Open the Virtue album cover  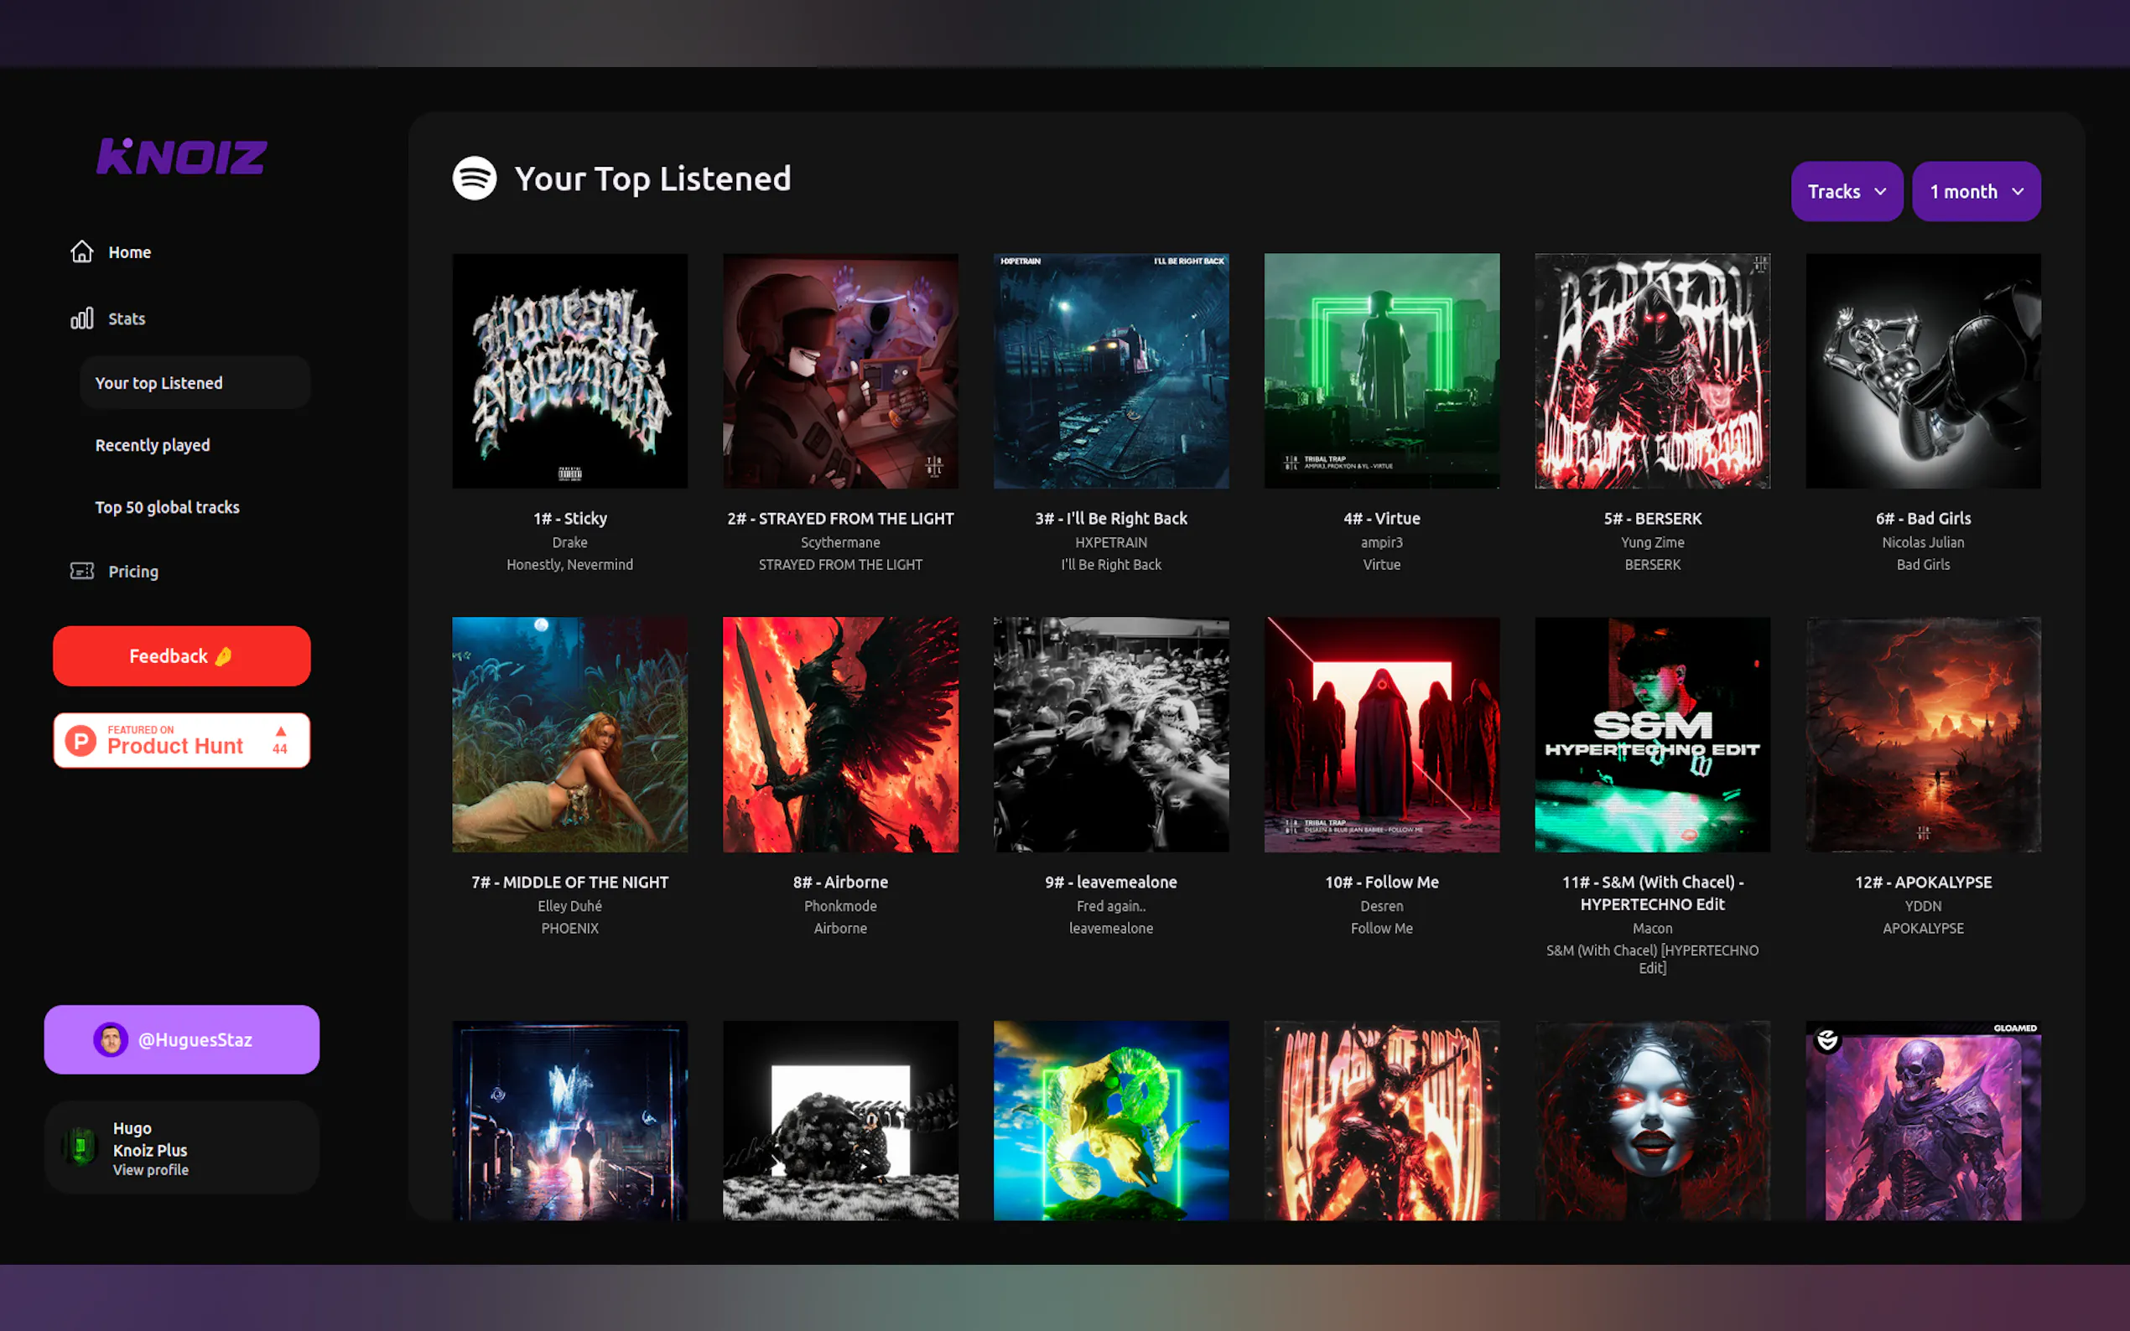pyautogui.click(x=1381, y=370)
